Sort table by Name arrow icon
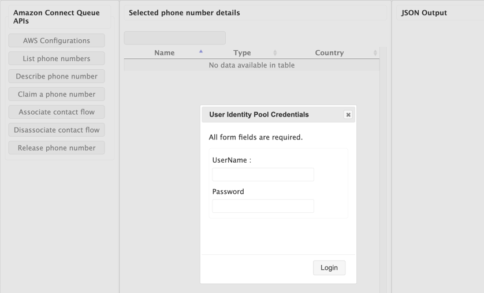The image size is (484, 293). 201,52
